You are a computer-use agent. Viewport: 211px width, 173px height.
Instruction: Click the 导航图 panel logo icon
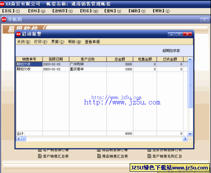pos(4,19)
